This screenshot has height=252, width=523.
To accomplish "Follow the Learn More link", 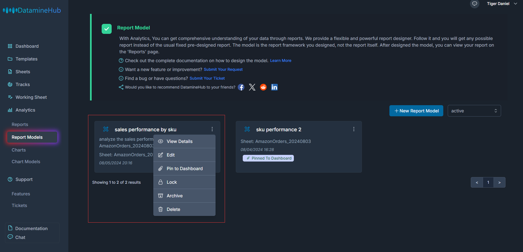I will click(281, 61).
